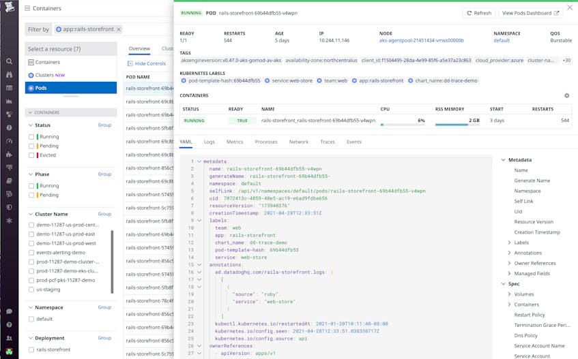Open View Pods Dashboard
This screenshot has width=578, height=359.
530,13
